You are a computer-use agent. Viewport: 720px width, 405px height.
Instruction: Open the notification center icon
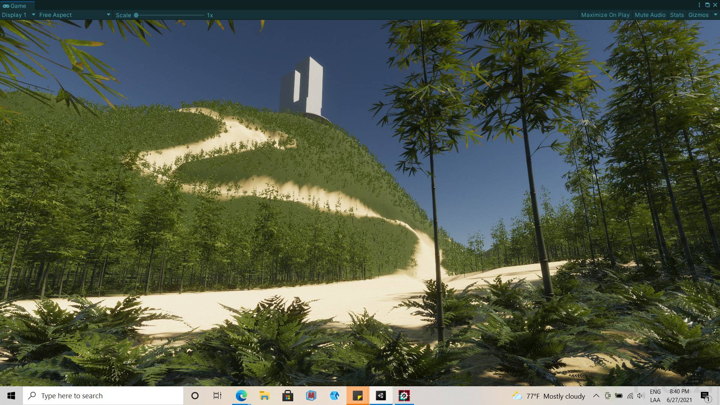click(704, 396)
